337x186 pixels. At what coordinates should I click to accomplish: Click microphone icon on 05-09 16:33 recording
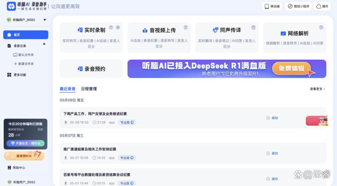(66, 122)
